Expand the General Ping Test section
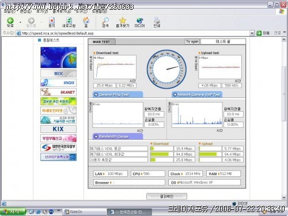This screenshot has height=216, width=288. click(x=118, y=94)
